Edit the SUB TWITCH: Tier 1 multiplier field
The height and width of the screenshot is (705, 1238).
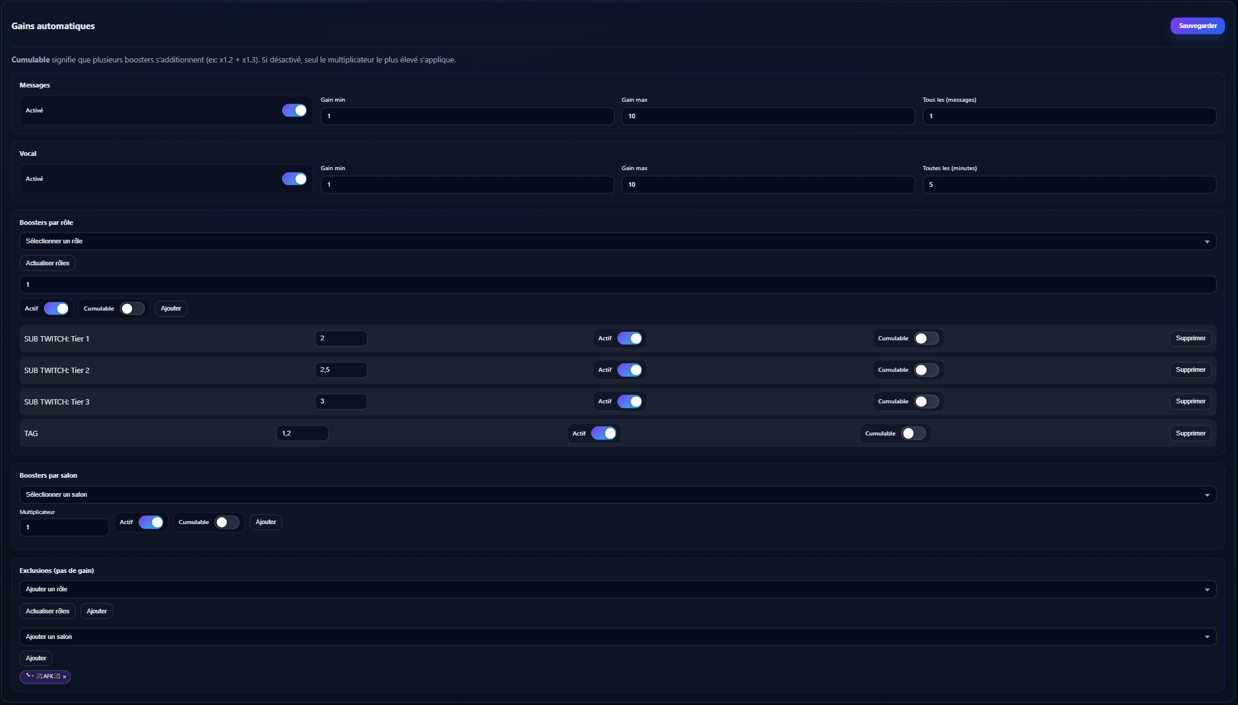tap(341, 339)
